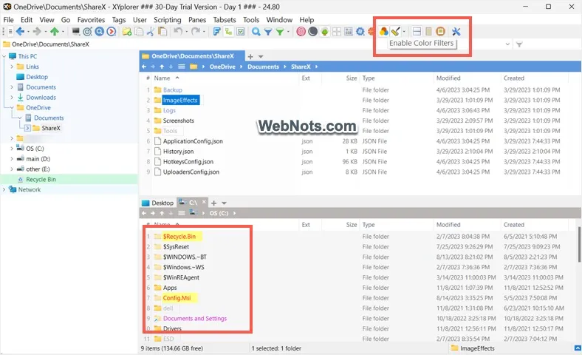Open the dropdown beside the Up arrow

pyautogui.click(x=63, y=32)
